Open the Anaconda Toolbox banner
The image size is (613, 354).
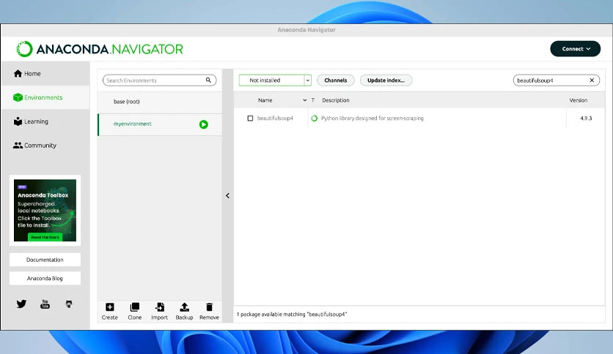[x=45, y=211]
